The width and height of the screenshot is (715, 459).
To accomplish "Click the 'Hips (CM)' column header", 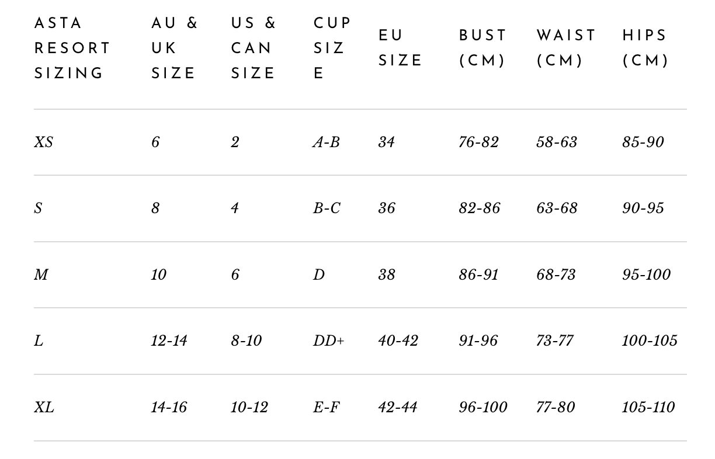I will 645,48.
